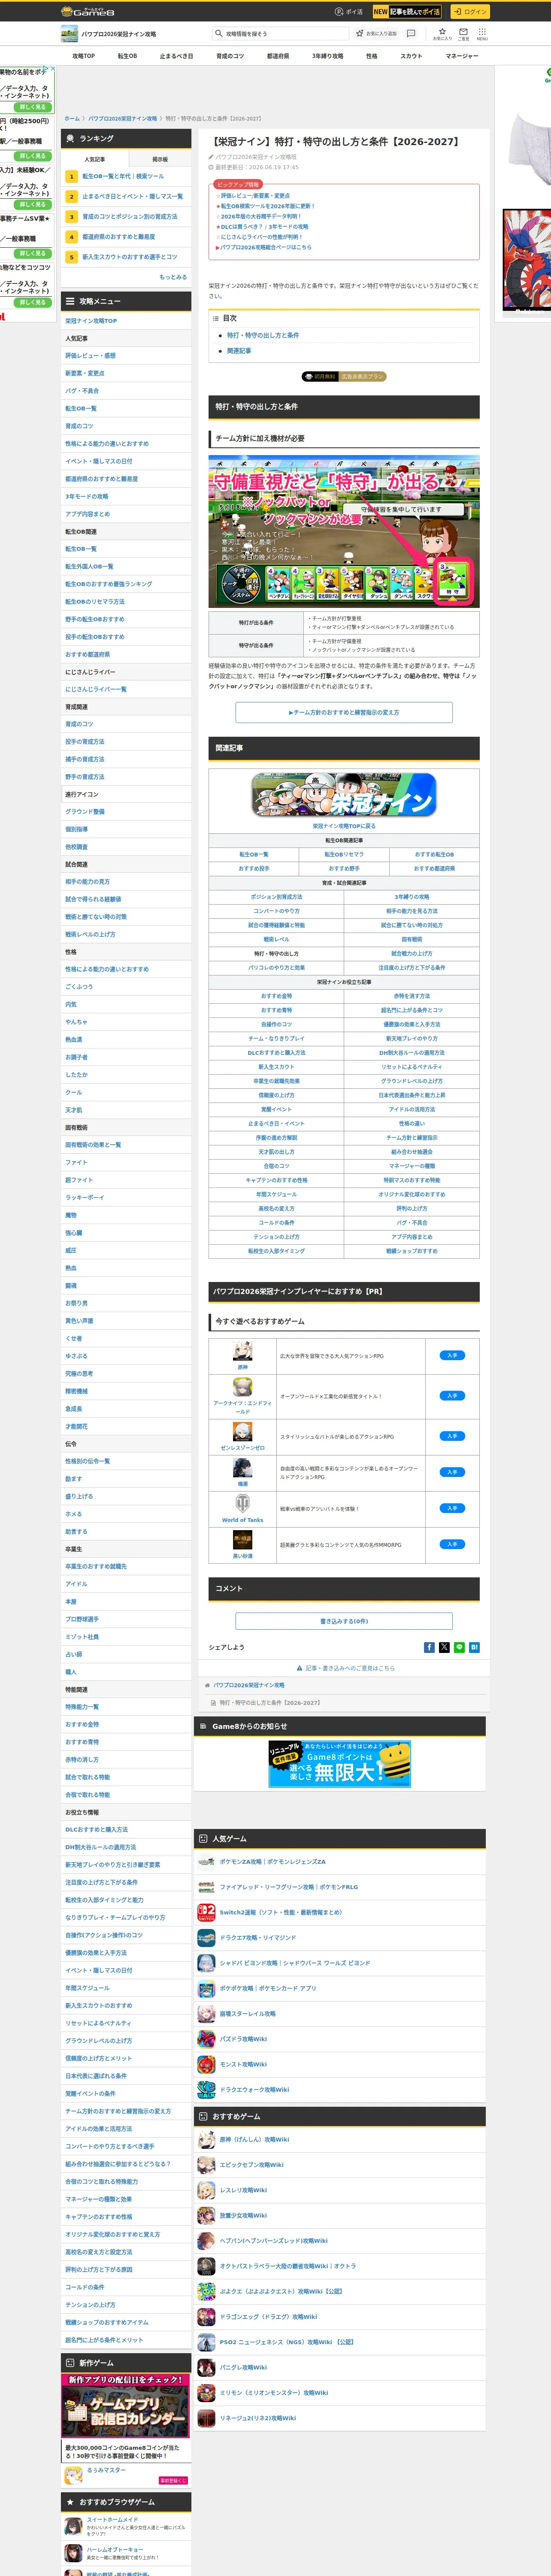Click the World of Tanks game icon

242,1504
